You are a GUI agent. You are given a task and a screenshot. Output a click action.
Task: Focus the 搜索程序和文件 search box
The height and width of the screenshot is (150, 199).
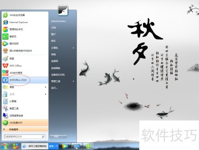coord(25,136)
